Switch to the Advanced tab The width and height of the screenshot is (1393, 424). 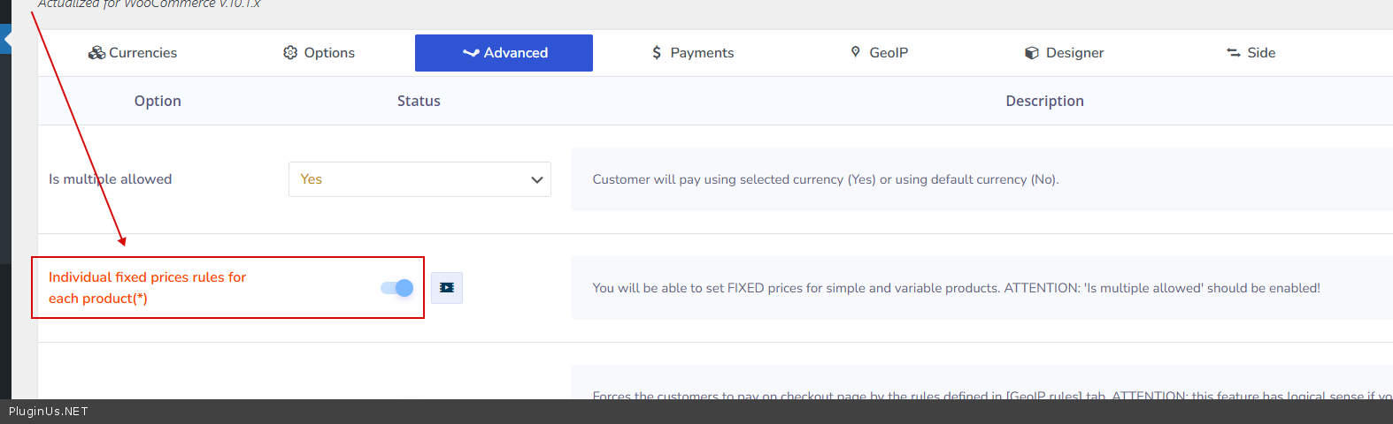tap(504, 53)
